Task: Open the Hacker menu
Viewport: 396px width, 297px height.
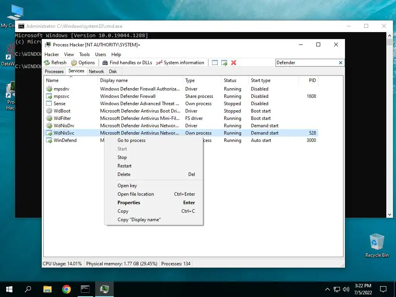Action: coord(51,55)
